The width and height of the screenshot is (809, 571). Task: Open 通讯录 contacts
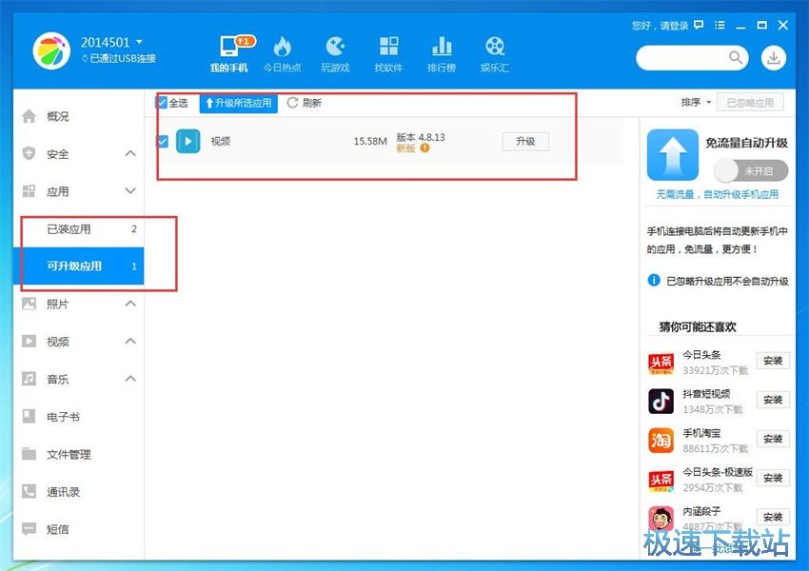[x=78, y=492]
